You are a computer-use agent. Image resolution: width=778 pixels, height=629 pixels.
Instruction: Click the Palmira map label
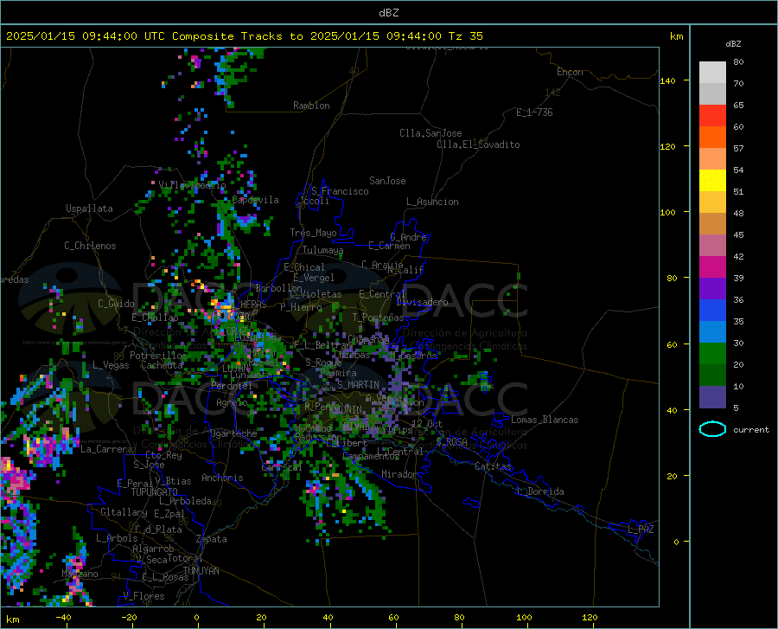pos(338,373)
